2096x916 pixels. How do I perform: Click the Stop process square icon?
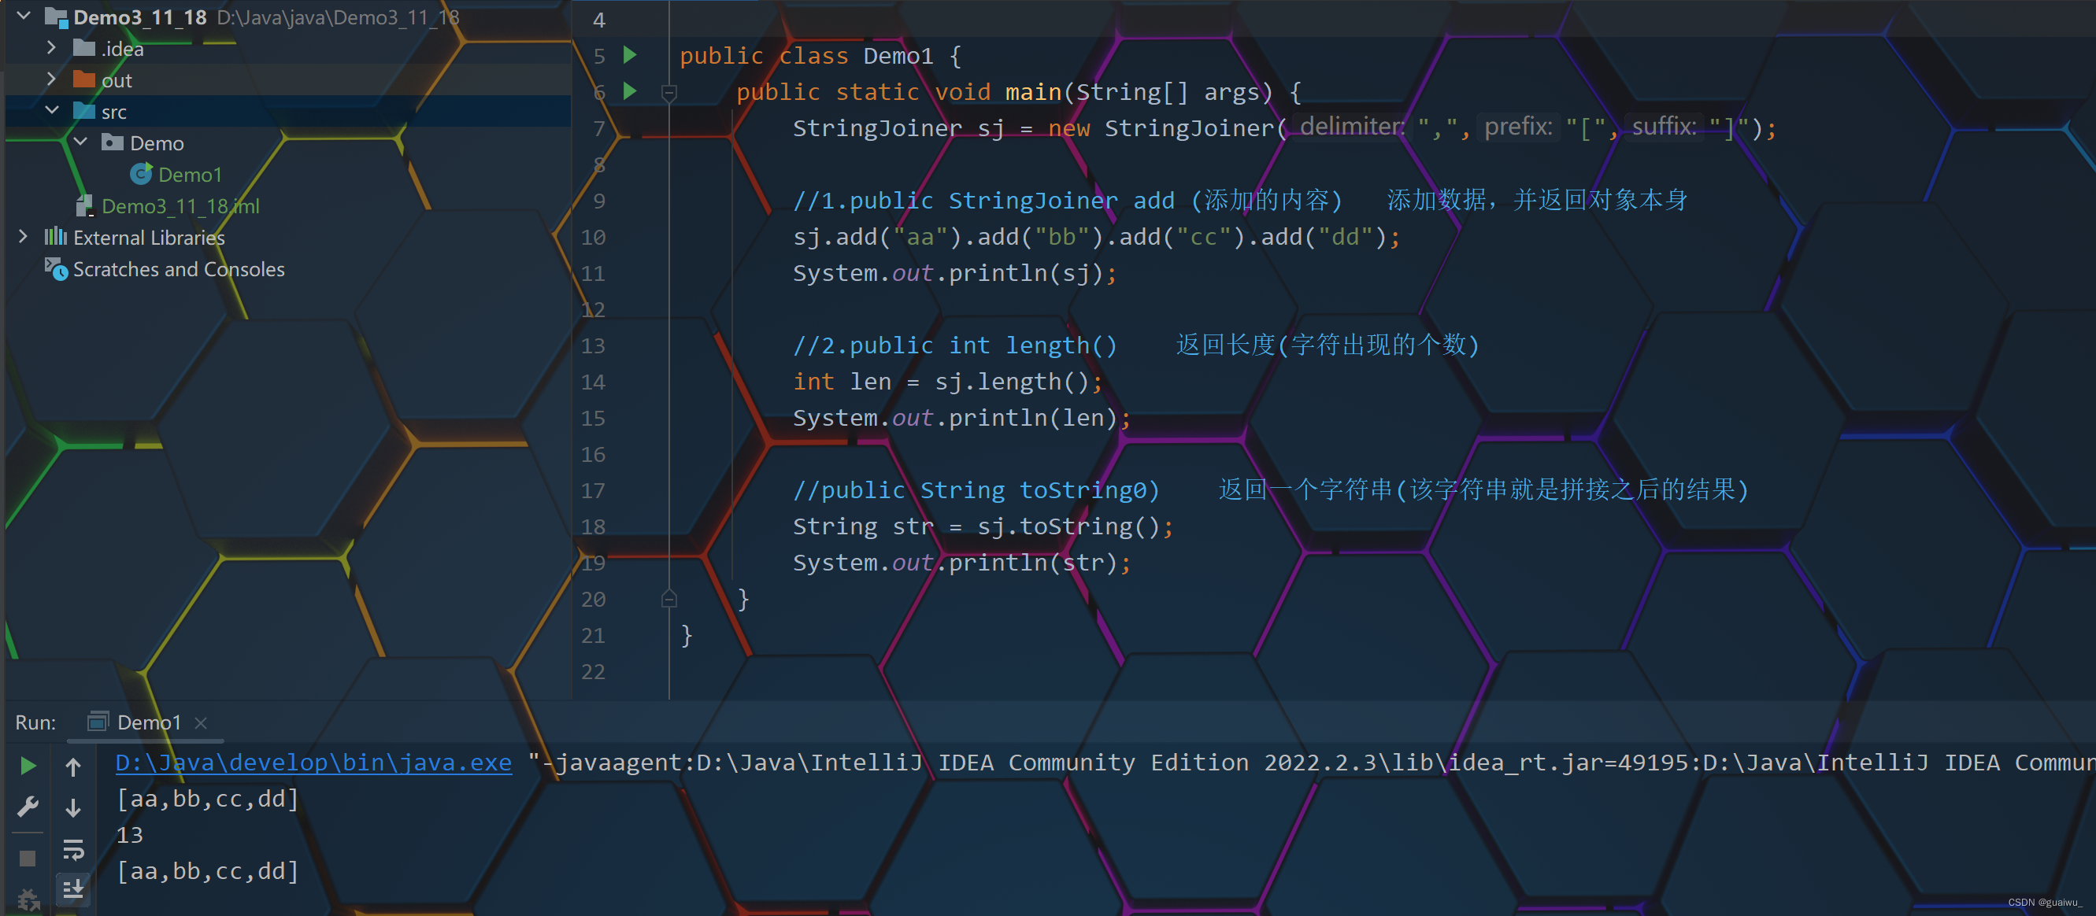coord(27,857)
